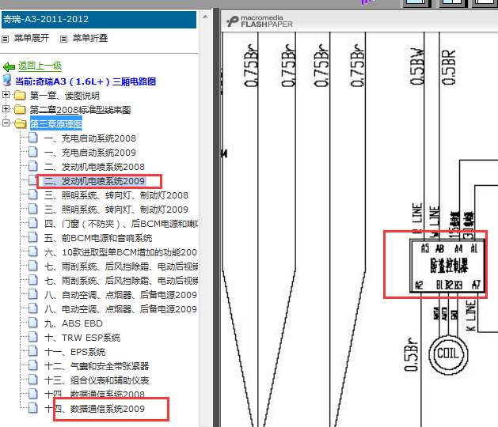
Task: Click the document icon for 十二、气囊和安全带张紧器
Action: click(x=33, y=366)
